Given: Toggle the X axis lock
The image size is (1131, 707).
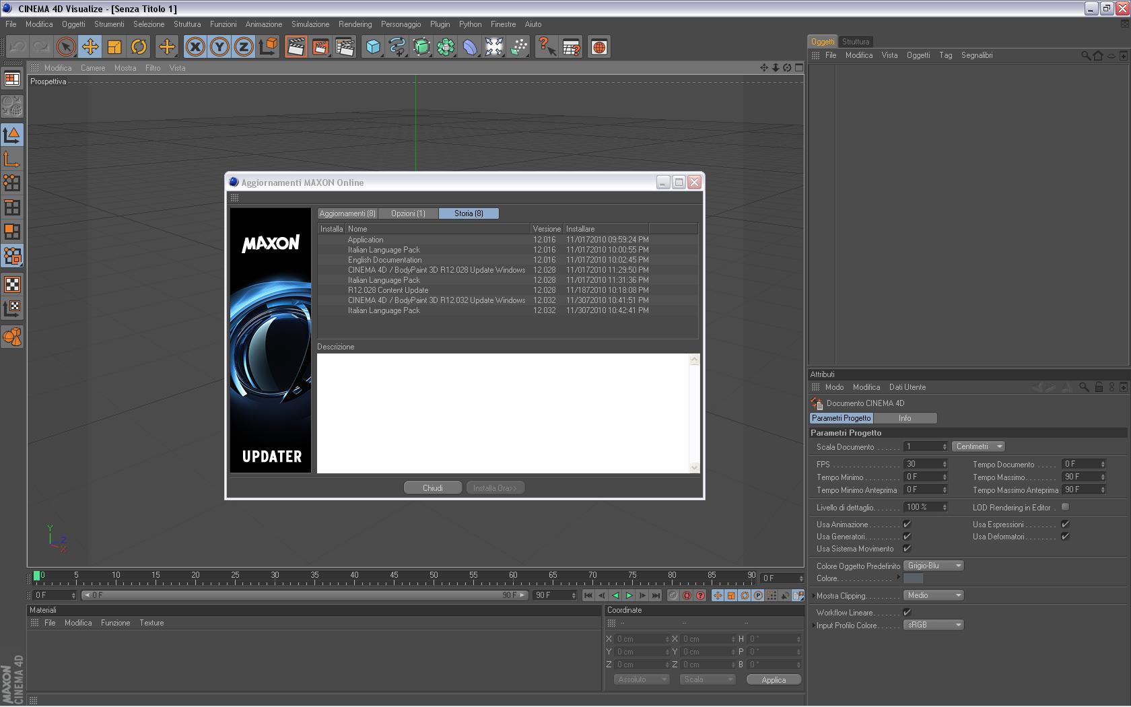Looking at the screenshot, I should point(195,47).
